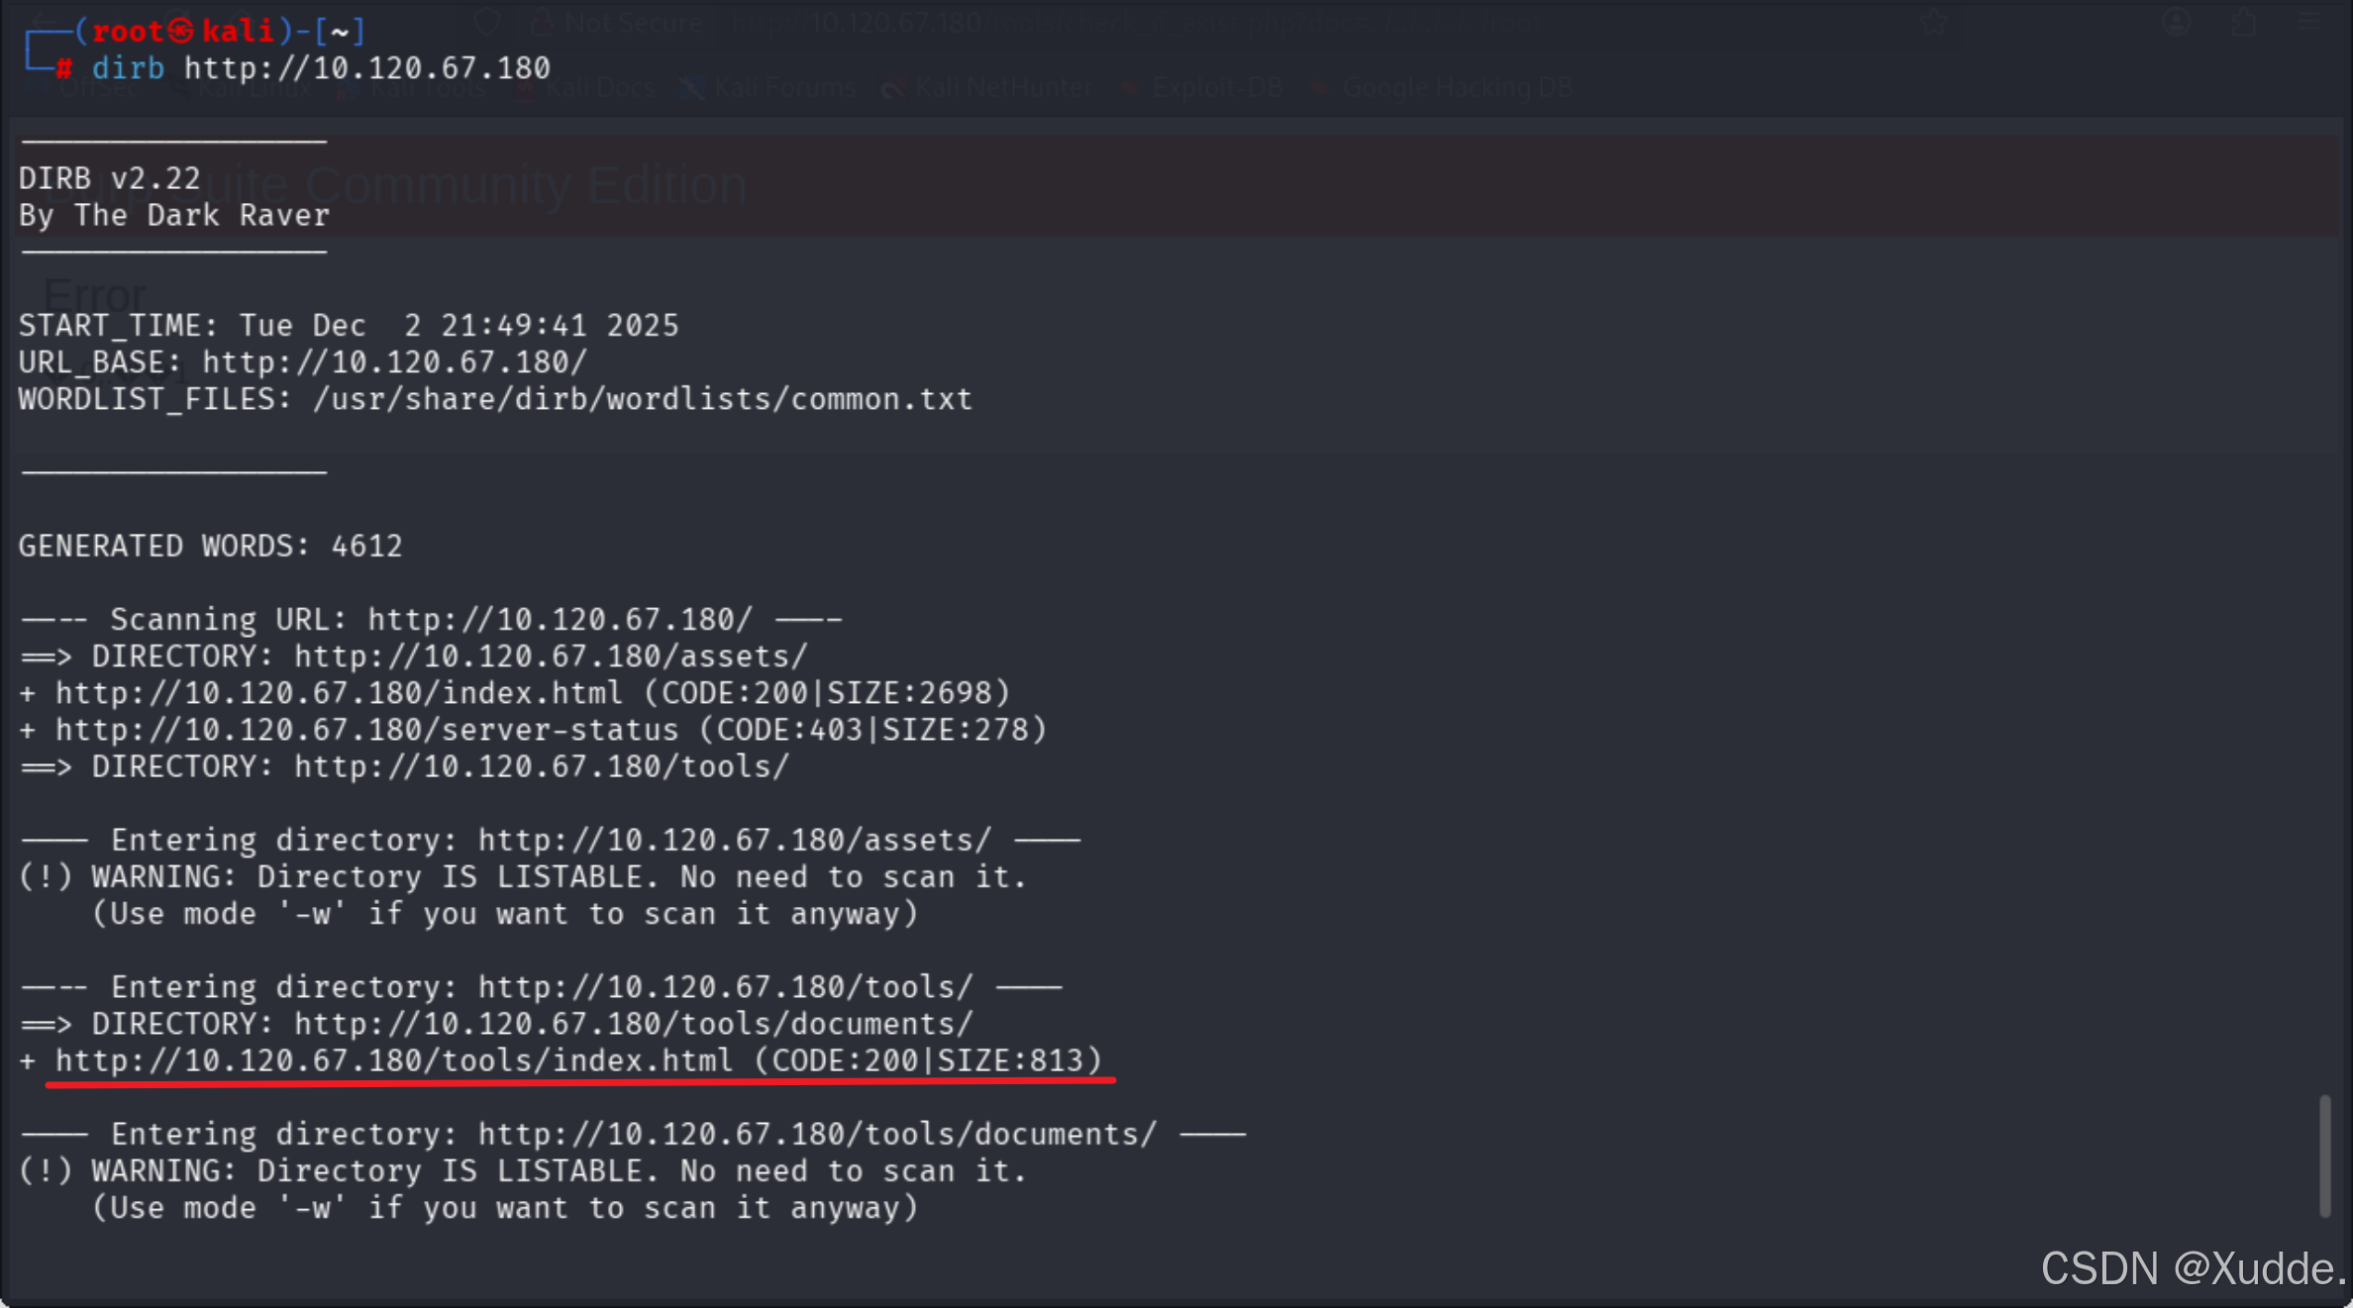Click the dirb command in prompt
The image size is (2353, 1308).
click(x=129, y=68)
